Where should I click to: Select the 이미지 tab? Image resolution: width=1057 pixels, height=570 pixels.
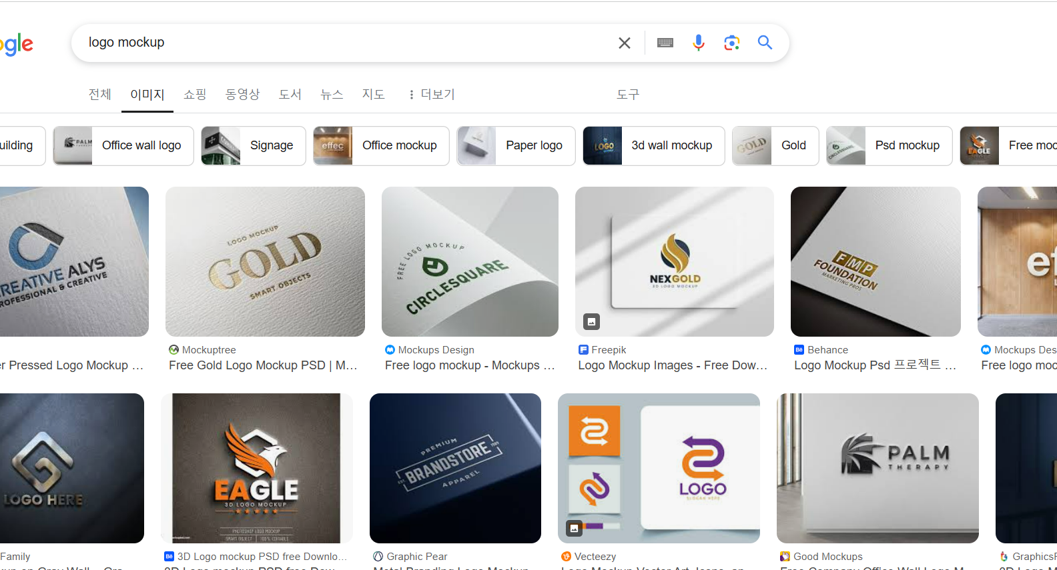[147, 94]
